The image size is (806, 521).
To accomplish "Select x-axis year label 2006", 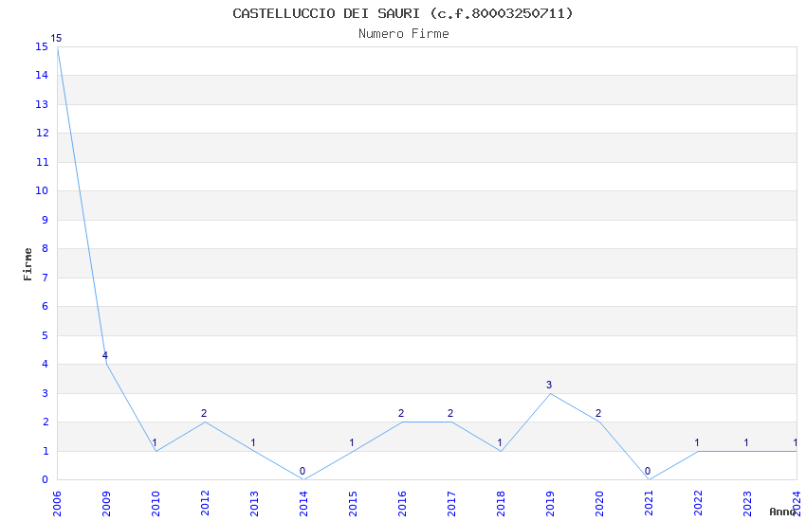I will pos(57,504).
